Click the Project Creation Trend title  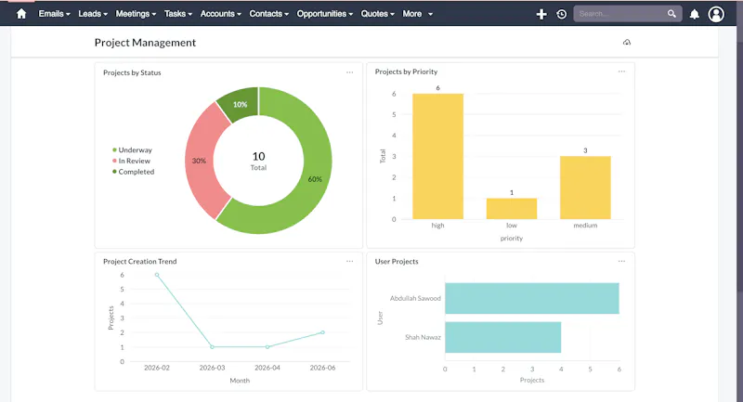(x=140, y=262)
